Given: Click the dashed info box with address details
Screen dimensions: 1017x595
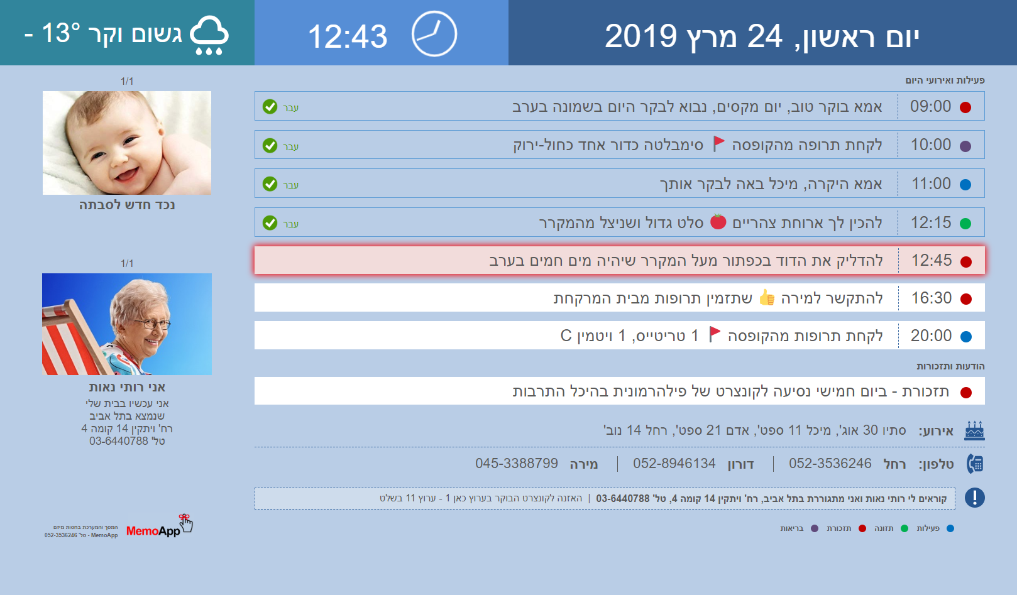Looking at the screenshot, I should coord(605,498).
